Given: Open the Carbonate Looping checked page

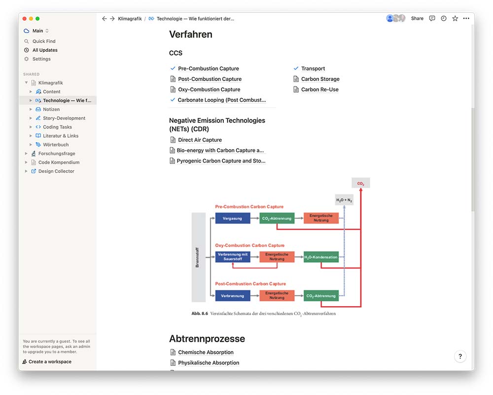Looking at the screenshot, I should [221, 100].
